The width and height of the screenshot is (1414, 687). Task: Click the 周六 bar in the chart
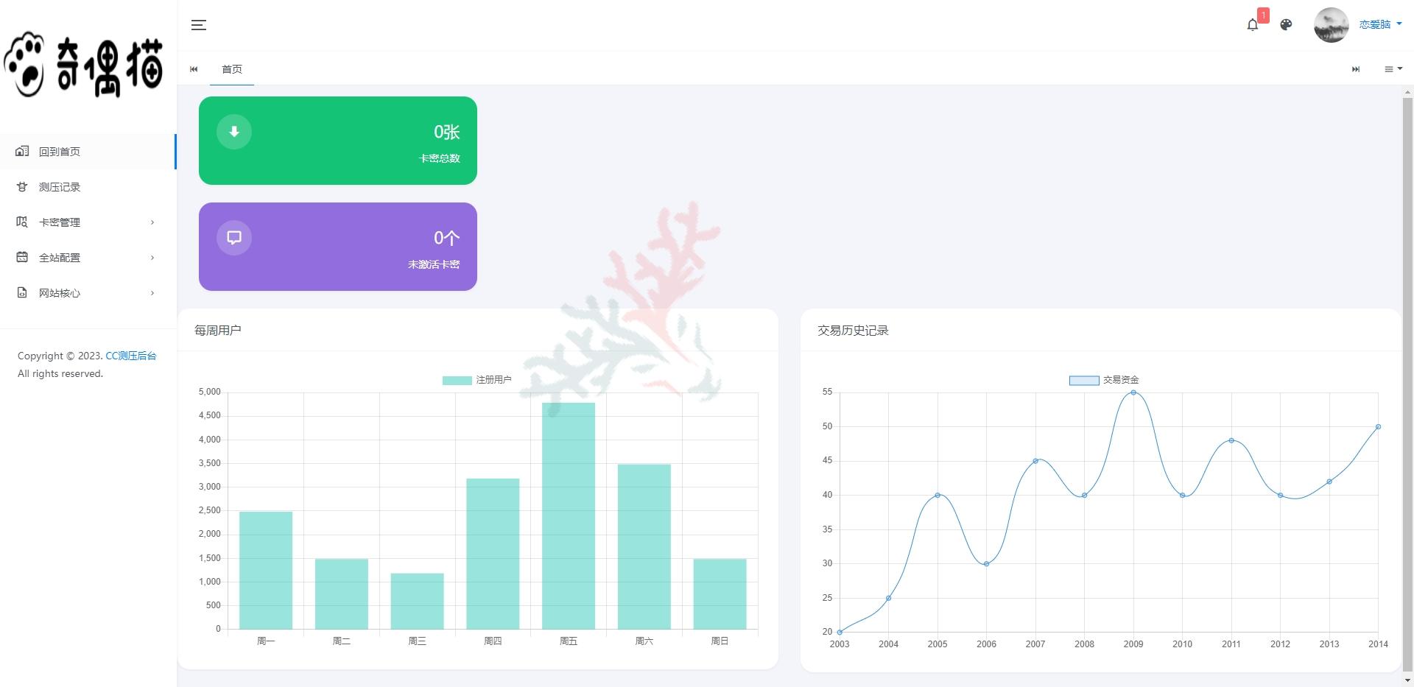point(644,547)
